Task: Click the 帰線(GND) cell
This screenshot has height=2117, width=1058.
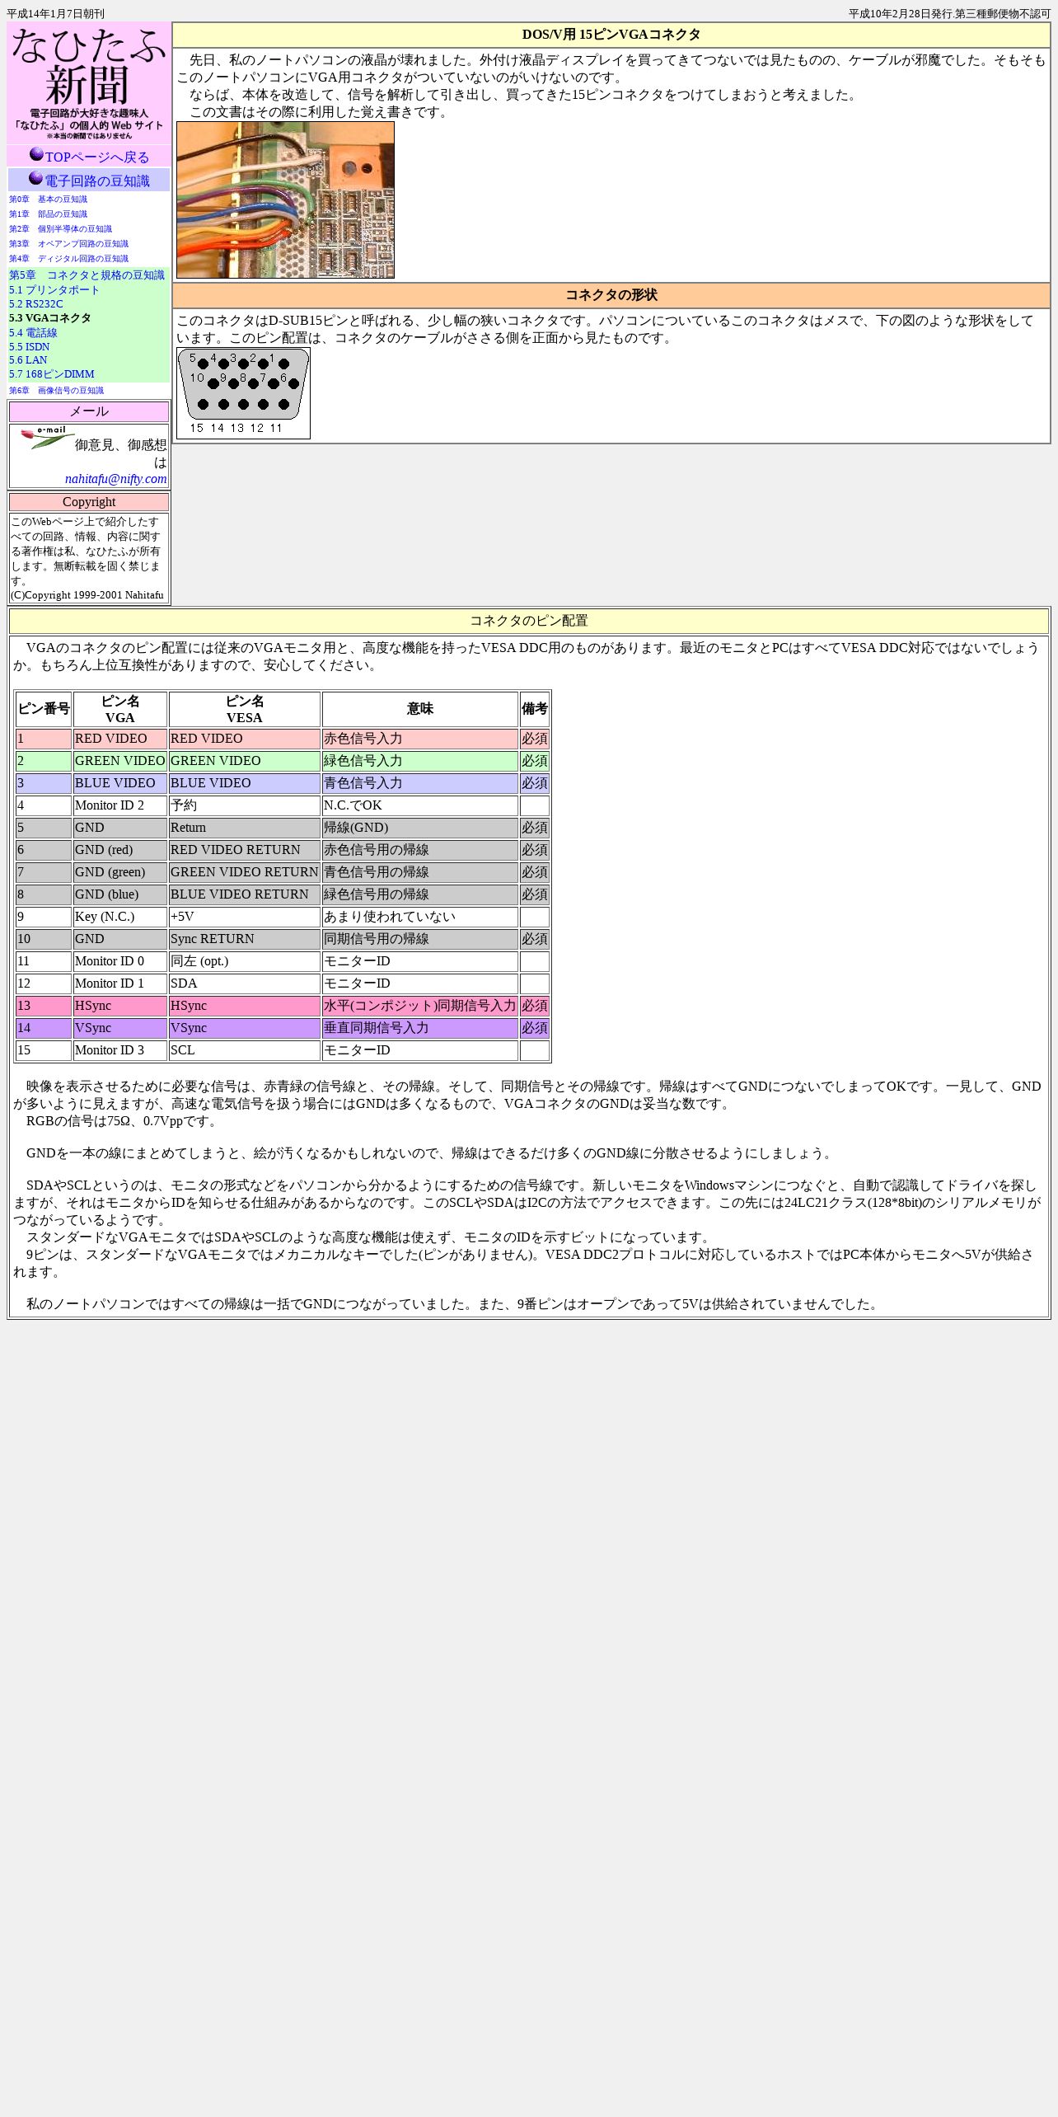Action: coord(420,828)
